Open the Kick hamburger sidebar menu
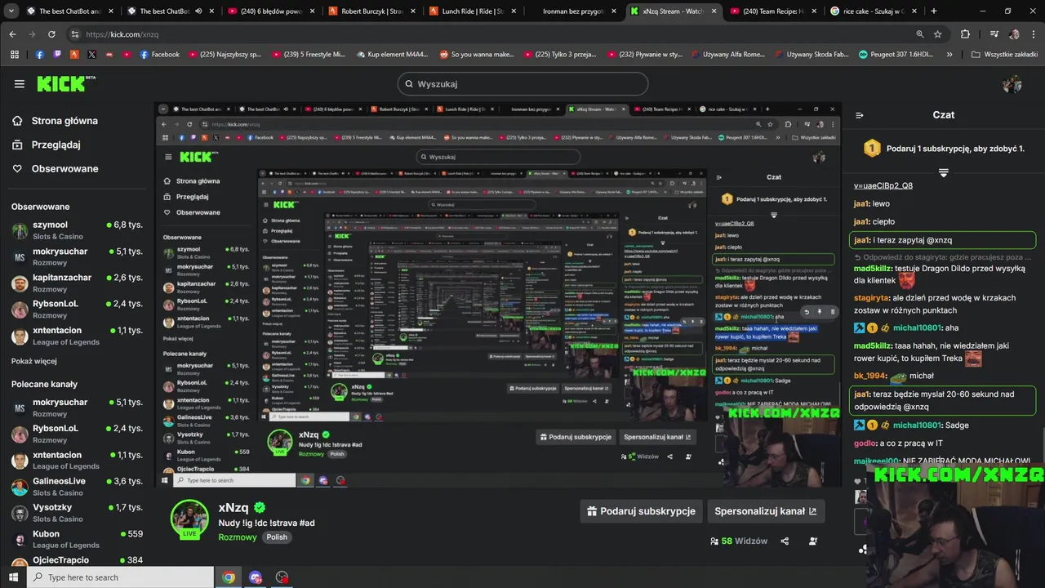 (20, 83)
